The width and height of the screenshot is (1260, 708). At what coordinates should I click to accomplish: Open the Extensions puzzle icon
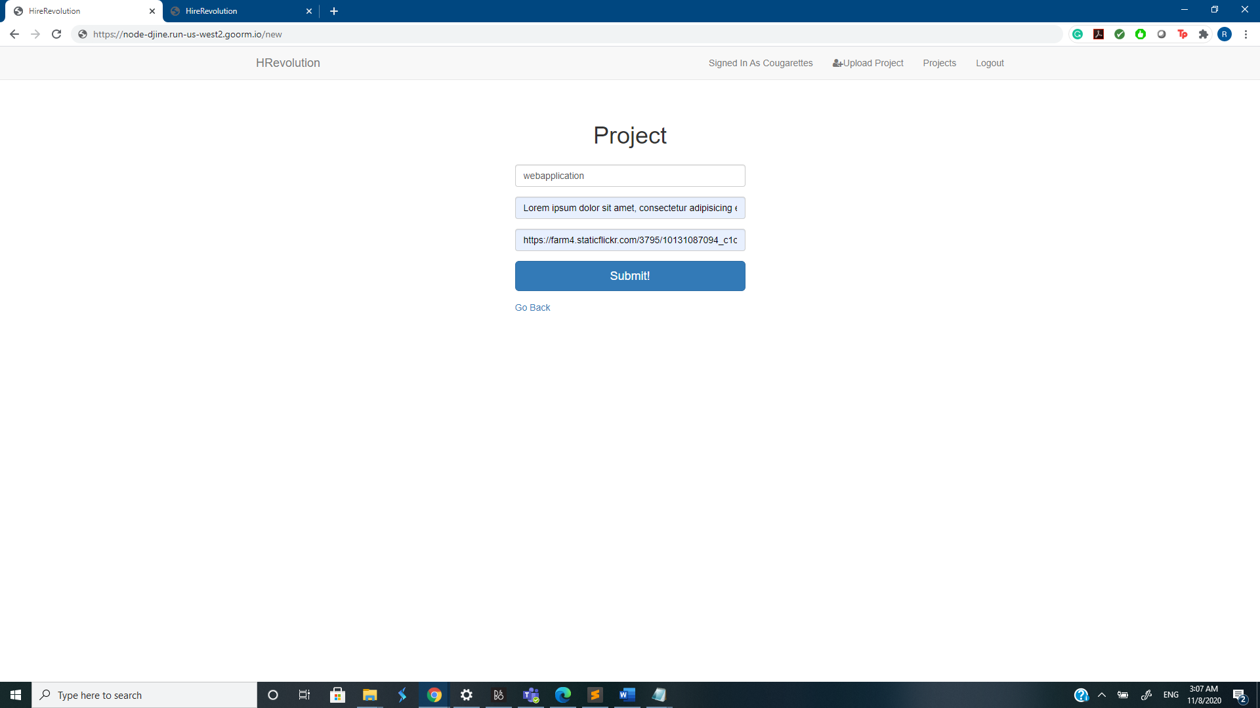(x=1204, y=34)
